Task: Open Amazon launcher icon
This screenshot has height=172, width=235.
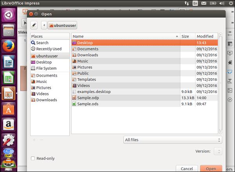Action: click(8, 125)
